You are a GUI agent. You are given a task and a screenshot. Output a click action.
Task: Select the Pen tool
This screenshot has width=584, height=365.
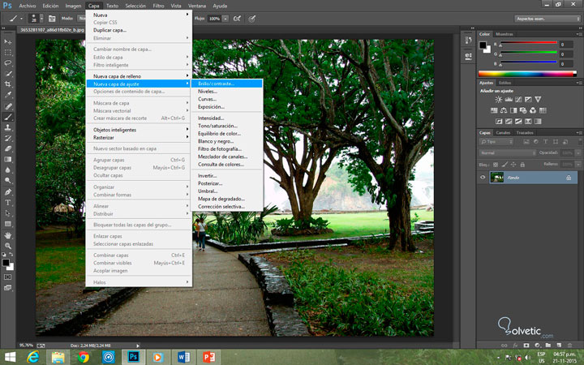(8, 191)
